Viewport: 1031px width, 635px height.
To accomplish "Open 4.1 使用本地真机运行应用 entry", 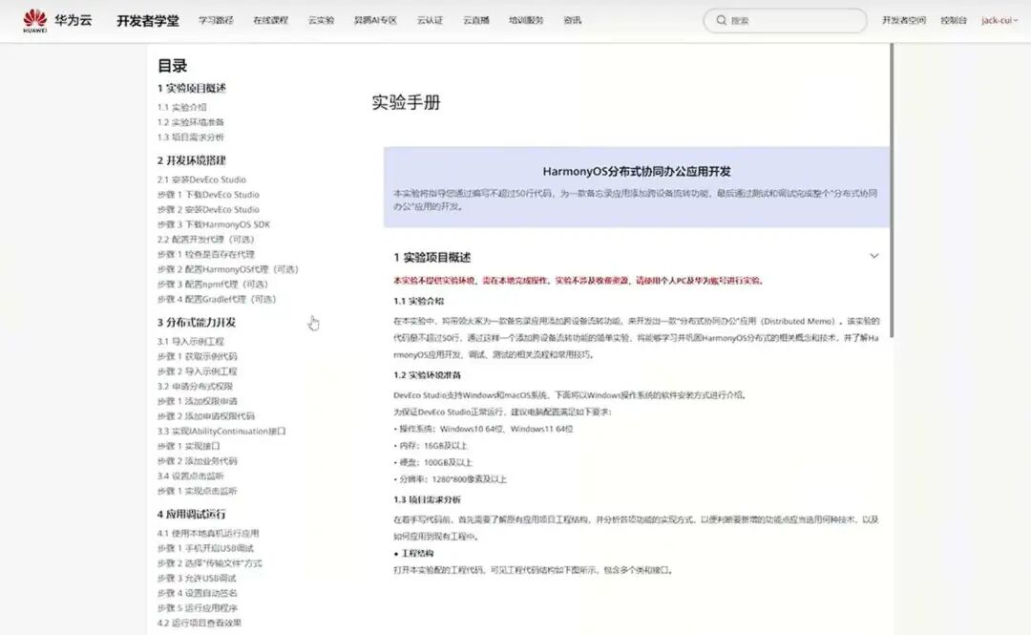I will click(208, 534).
